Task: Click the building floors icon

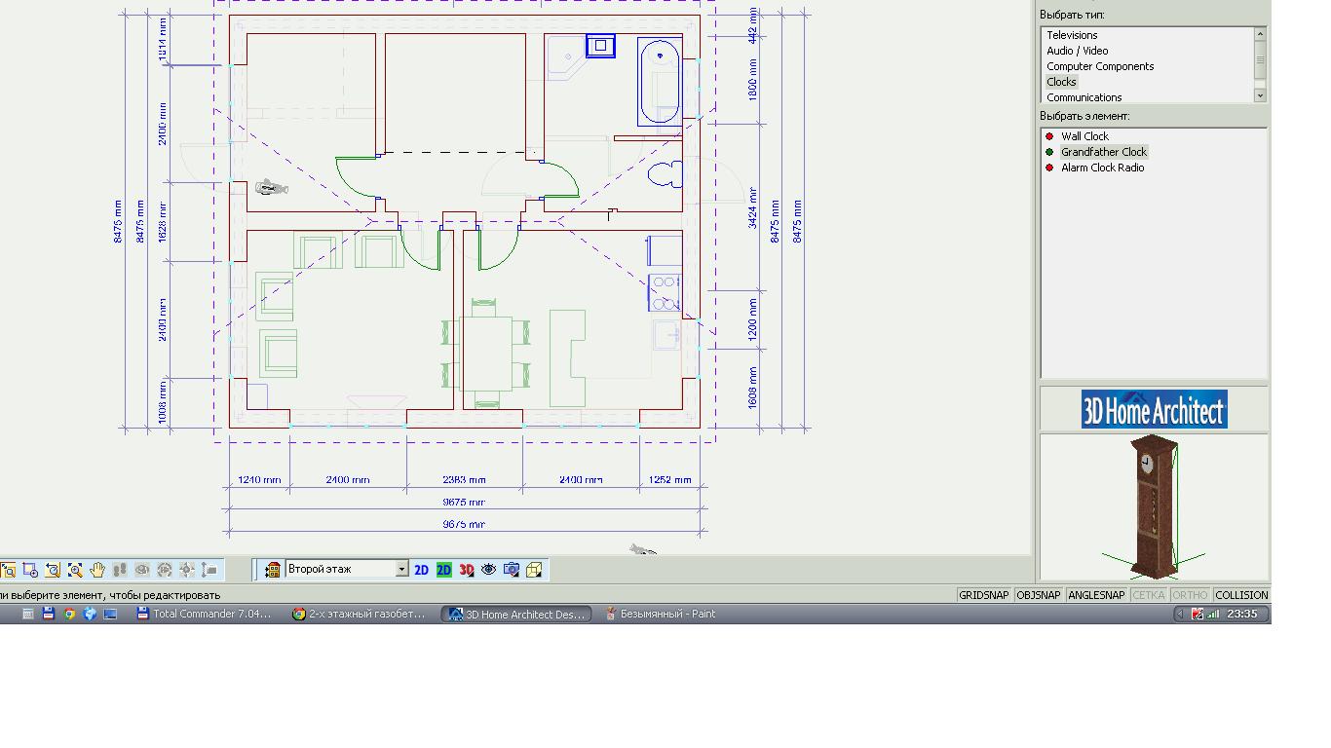Action: tap(273, 570)
